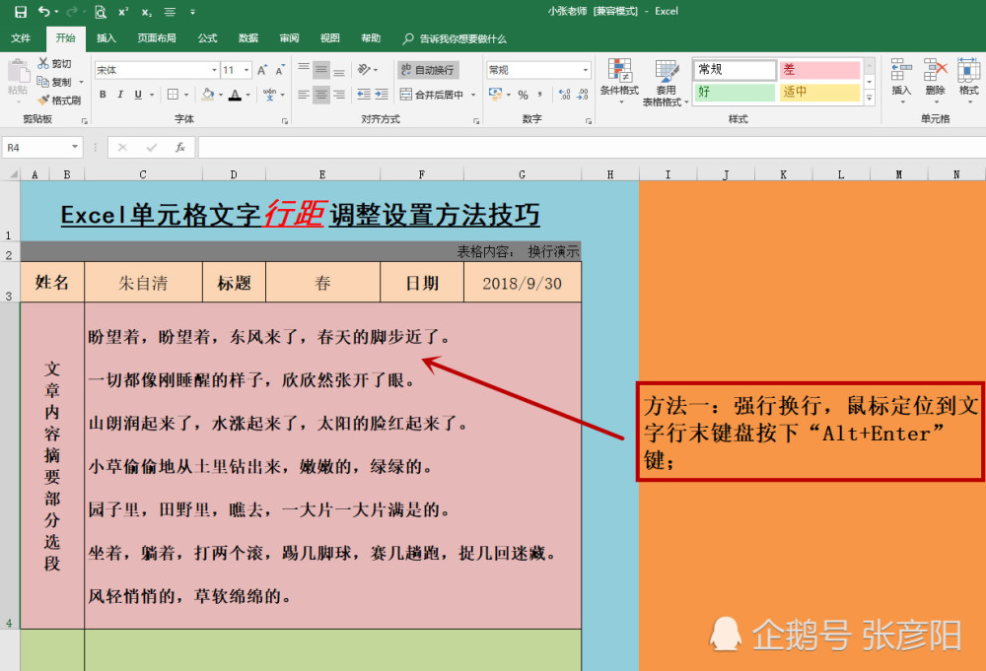Screen dimensions: 986x671
Task: Apply the comma thousands separator style
Action: (540, 95)
